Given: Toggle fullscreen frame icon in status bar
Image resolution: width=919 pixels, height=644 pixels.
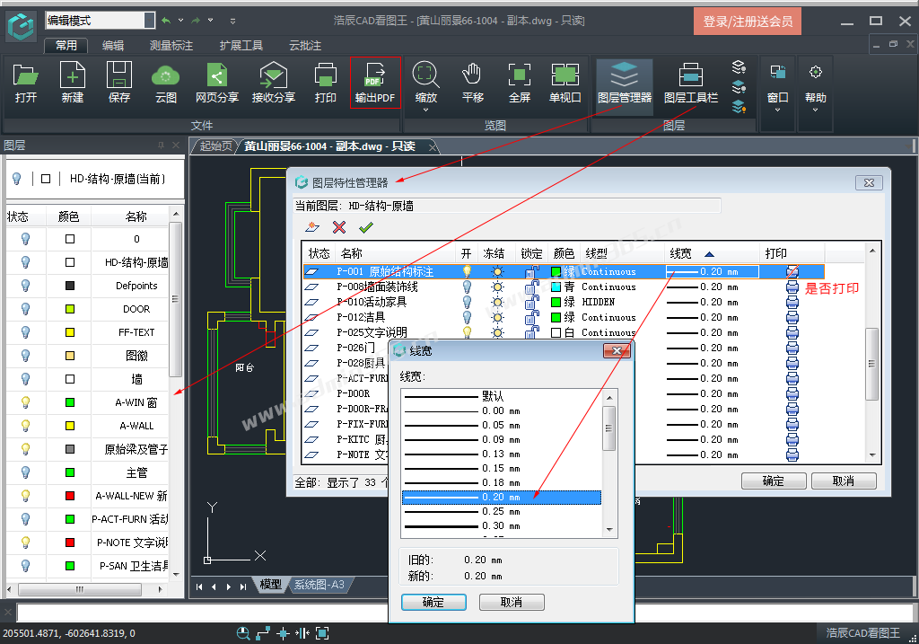Looking at the screenshot, I should 322,633.
